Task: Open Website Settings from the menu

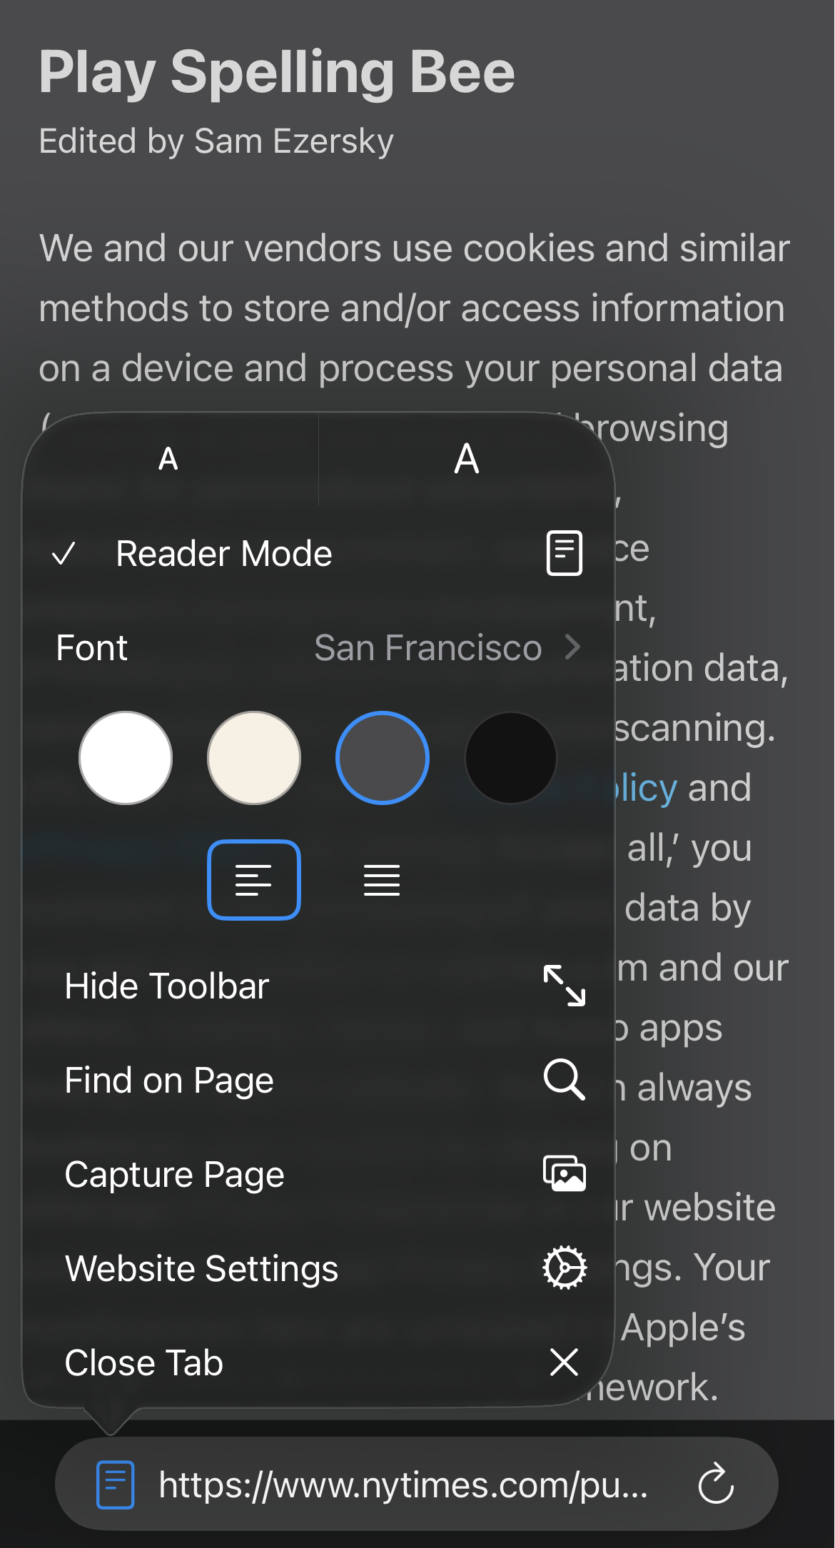Action: pyautogui.click(x=201, y=1269)
